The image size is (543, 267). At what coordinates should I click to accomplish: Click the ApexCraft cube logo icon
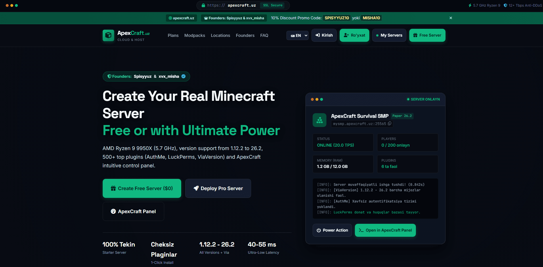pyautogui.click(x=108, y=35)
